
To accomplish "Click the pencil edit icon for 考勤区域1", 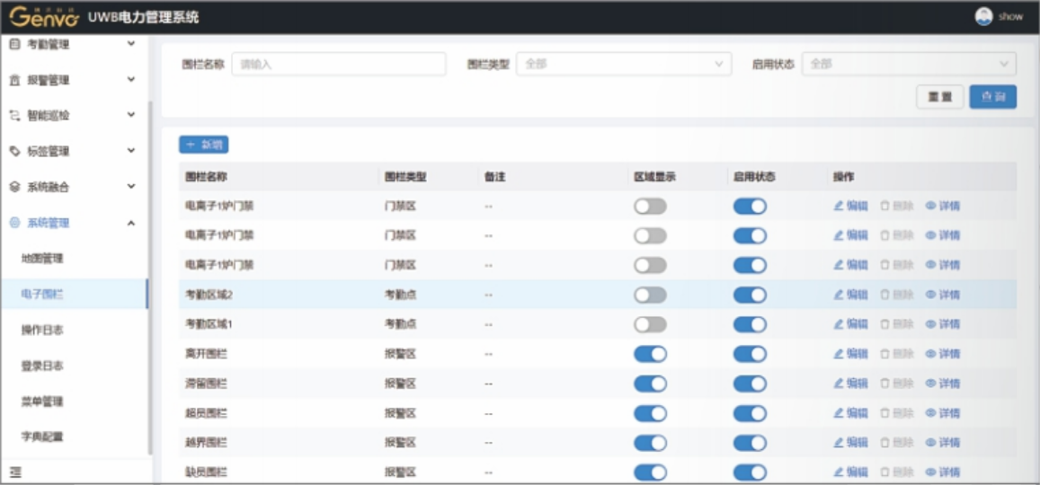I will (x=839, y=324).
